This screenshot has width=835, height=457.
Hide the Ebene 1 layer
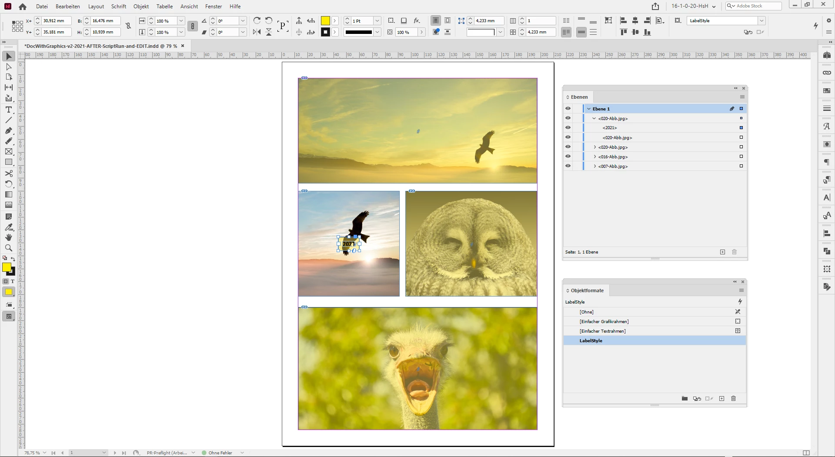568,109
